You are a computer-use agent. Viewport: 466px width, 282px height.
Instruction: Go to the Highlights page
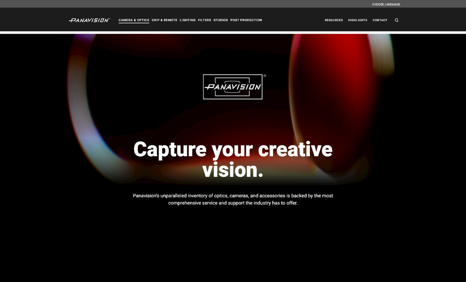pyautogui.click(x=358, y=20)
